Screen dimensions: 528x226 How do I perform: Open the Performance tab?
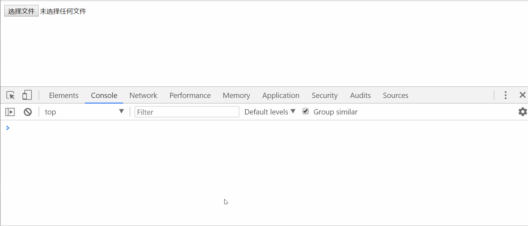190,95
